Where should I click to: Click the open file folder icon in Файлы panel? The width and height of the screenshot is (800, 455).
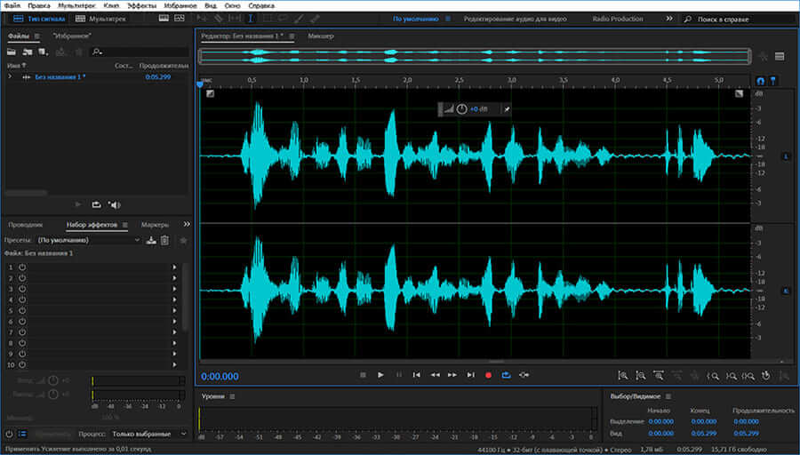[12, 52]
